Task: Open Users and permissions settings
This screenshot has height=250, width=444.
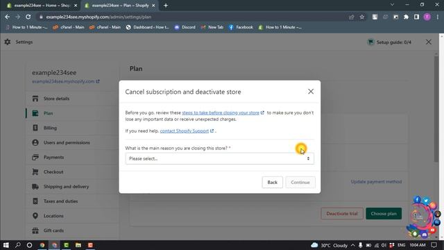Action: (67, 142)
